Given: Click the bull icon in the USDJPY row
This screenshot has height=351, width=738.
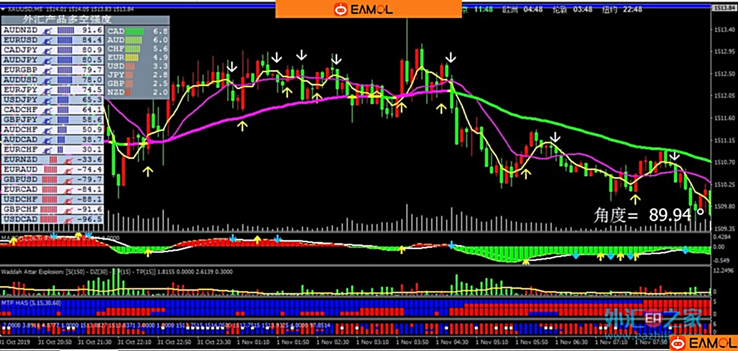Looking at the screenshot, I should [47, 100].
